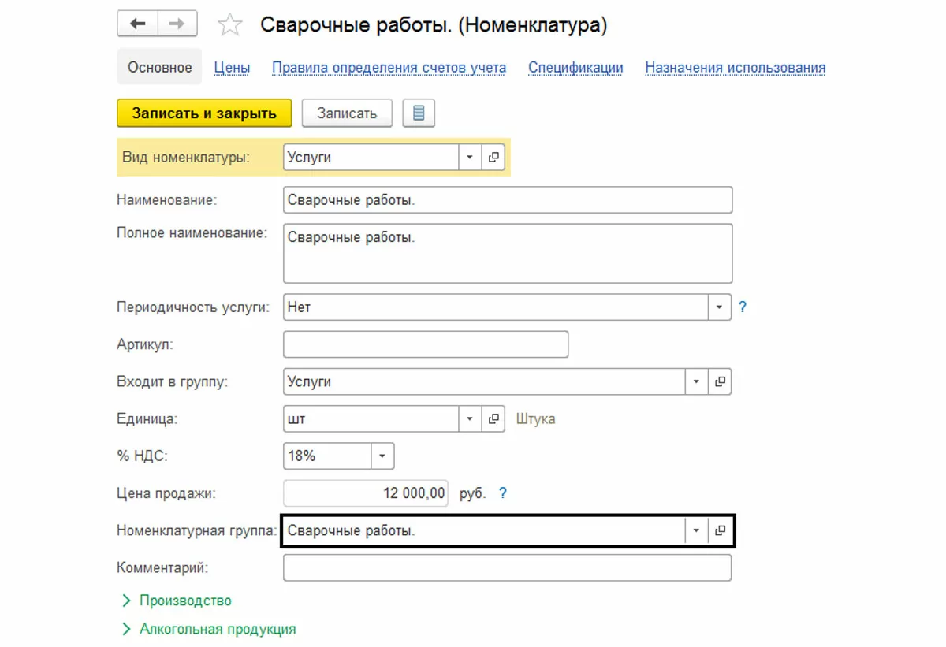Image resolution: width=946 pixels, height=647 pixels.
Task: Click the forward navigation arrow
Action: pyautogui.click(x=177, y=24)
